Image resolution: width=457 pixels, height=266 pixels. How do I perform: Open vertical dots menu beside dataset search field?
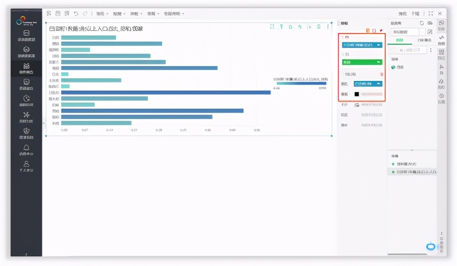(431, 50)
